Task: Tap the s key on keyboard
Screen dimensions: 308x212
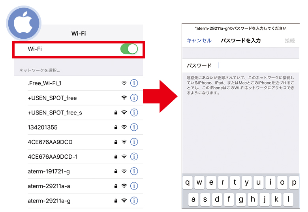Action: click(x=205, y=199)
